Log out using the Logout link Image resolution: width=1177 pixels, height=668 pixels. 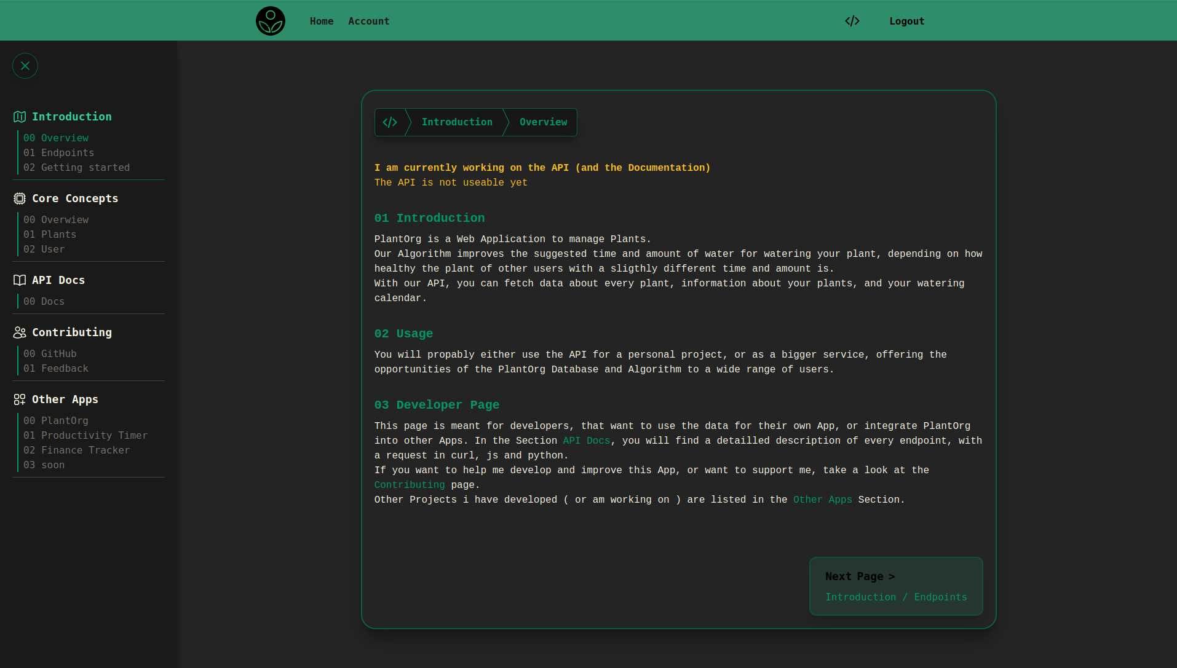pyautogui.click(x=906, y=21)
